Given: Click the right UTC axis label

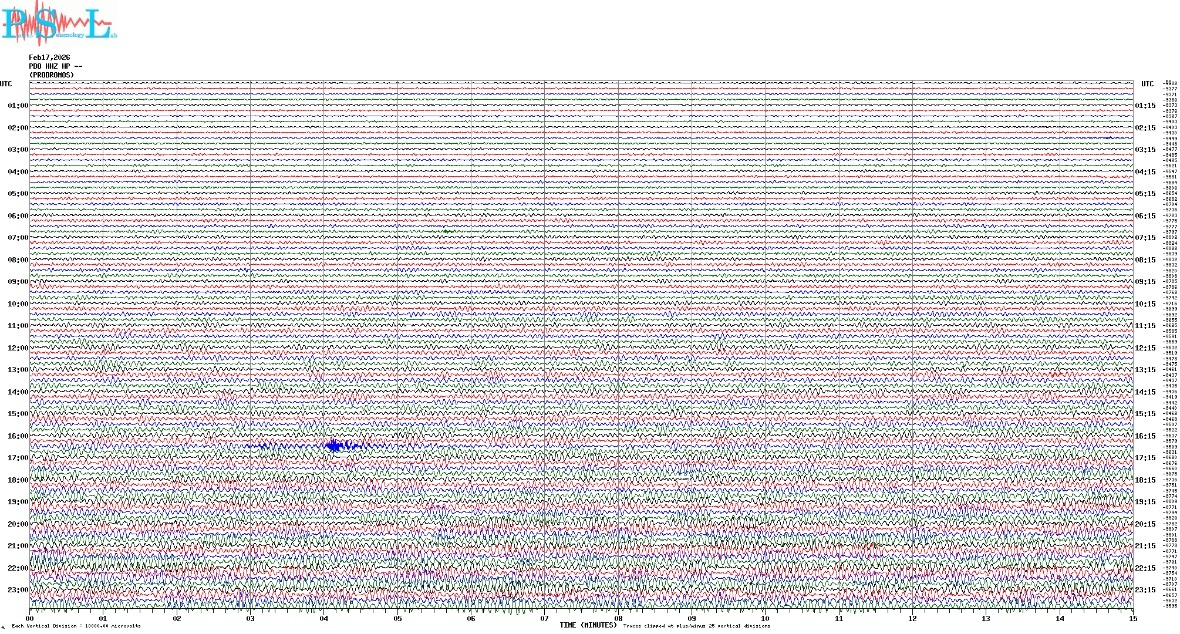Looking at the screenshot, I should click(x=1147, y=84).
